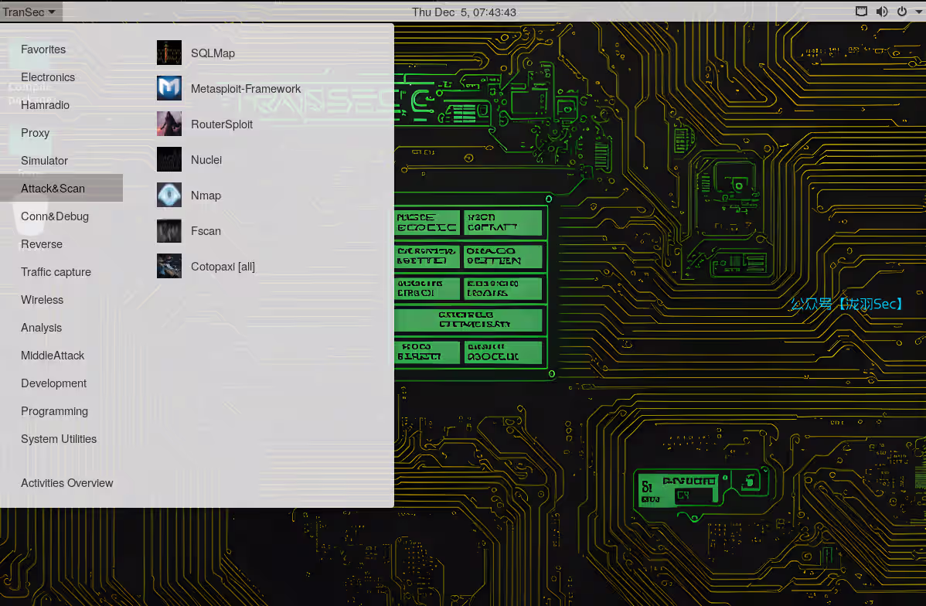Image resolution: width=926 pixels, height=606 pixels.
Task: Open the clock and calendar panel
Action: [464, 12]
